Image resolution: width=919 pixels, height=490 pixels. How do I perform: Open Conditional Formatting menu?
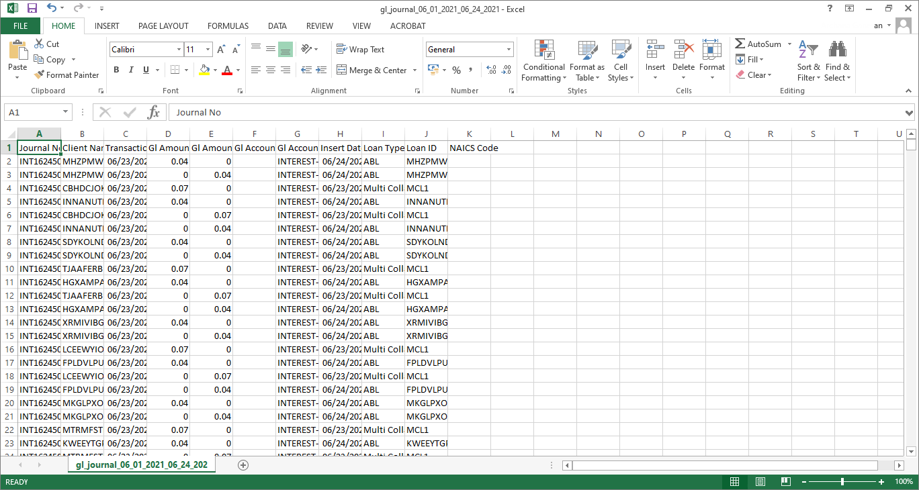pyautogui.click(x=543, y=60)
